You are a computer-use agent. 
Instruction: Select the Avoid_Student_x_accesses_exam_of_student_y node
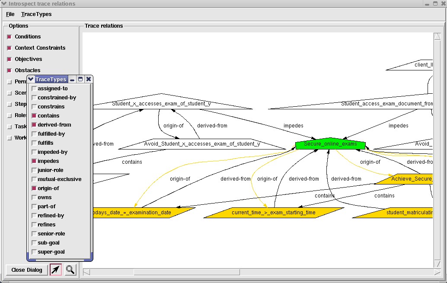[202, 144]
